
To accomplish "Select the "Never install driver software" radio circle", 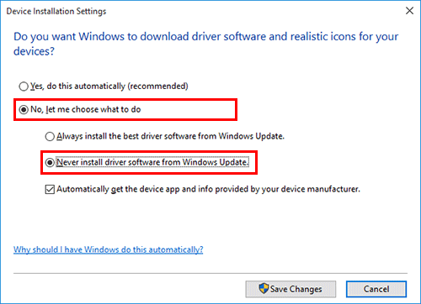I will (x=50, y=162).
